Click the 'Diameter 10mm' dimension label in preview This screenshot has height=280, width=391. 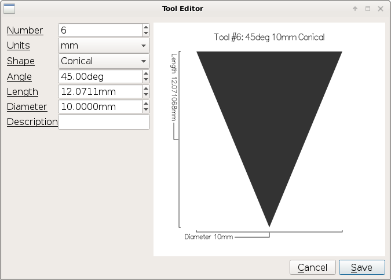tap(209, 237)
